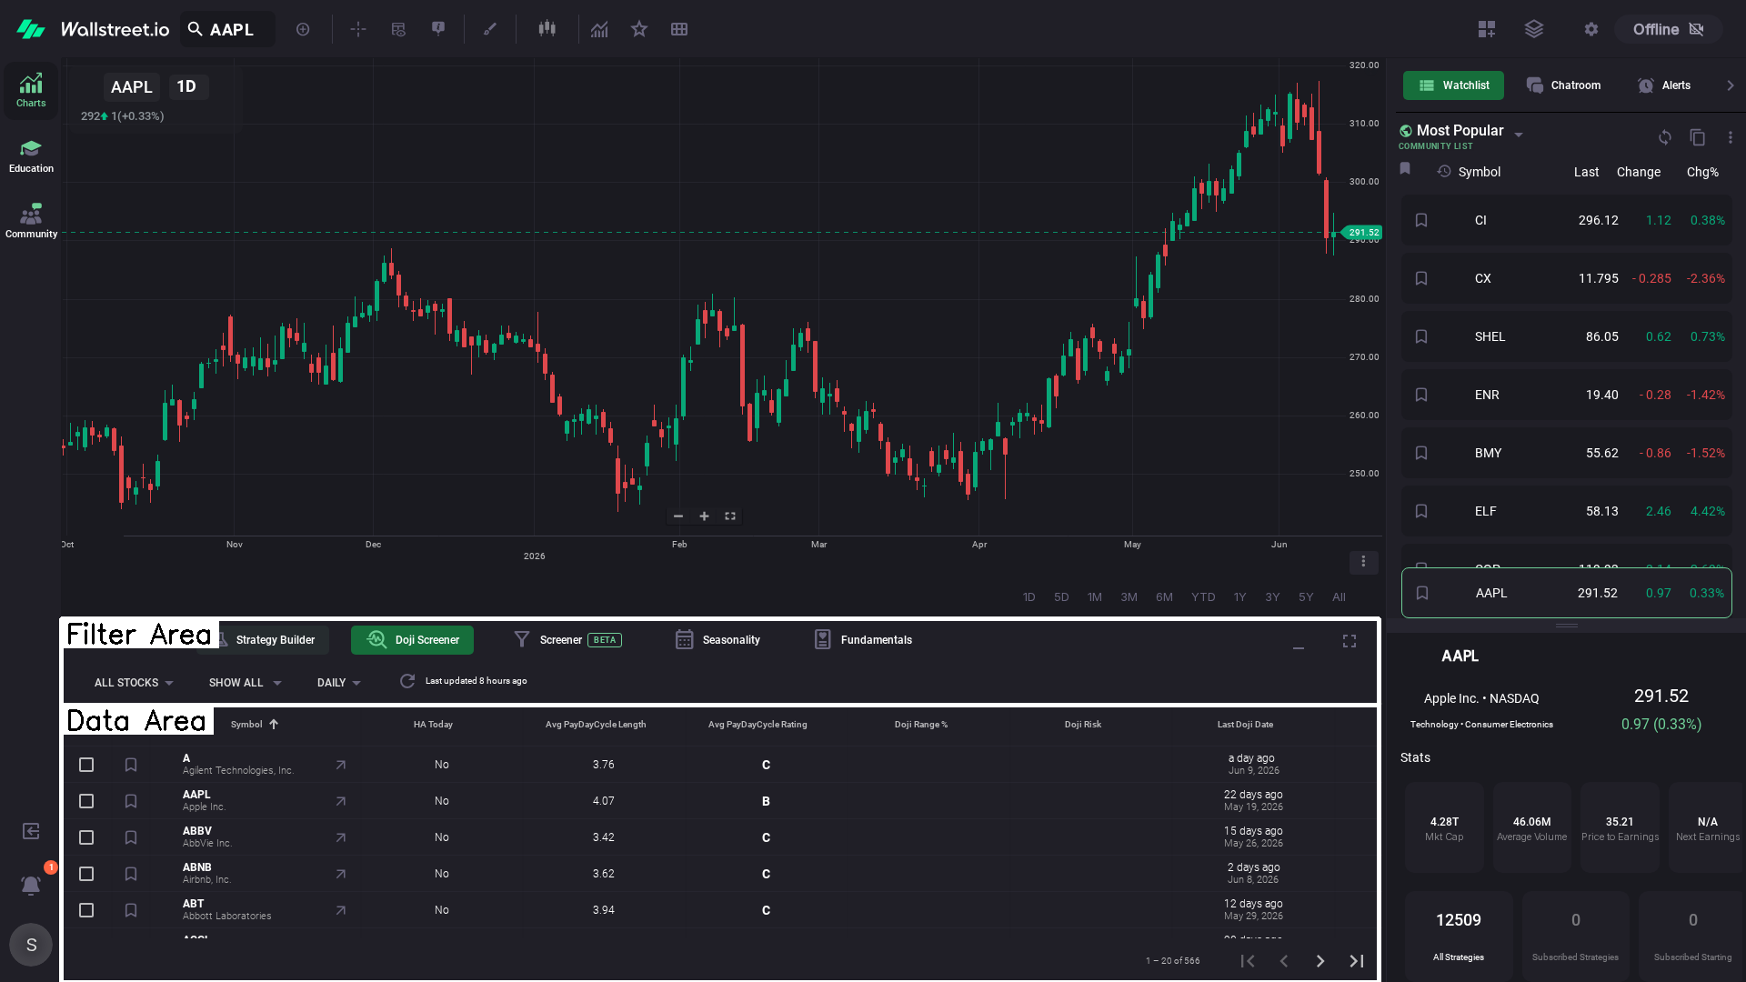The height and width of the screenshot is (982, 1746).
Task: Jump to last table page
Action: pos(1357,961)
